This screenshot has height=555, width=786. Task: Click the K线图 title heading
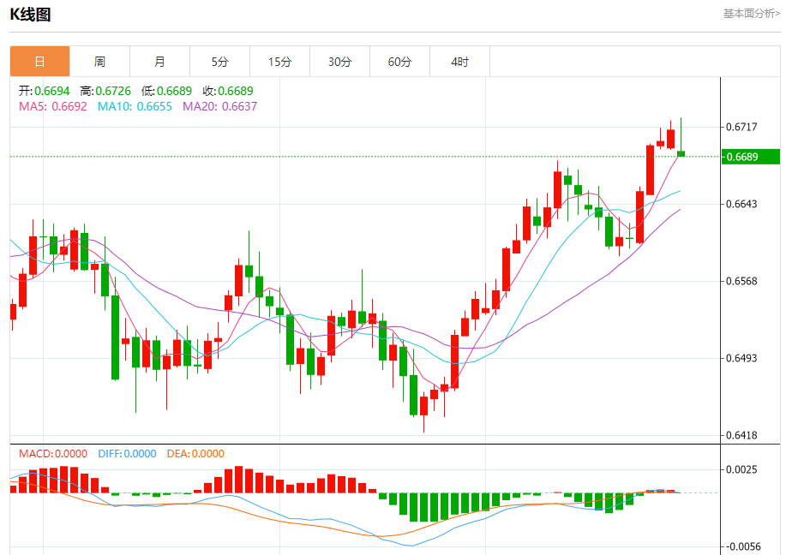[30, 15]
